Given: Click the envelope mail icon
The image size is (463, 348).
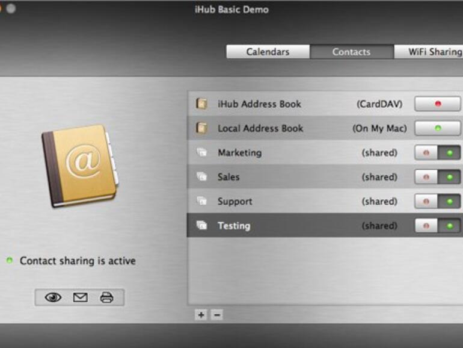Looking at the screenshot, I should (80, 297).
